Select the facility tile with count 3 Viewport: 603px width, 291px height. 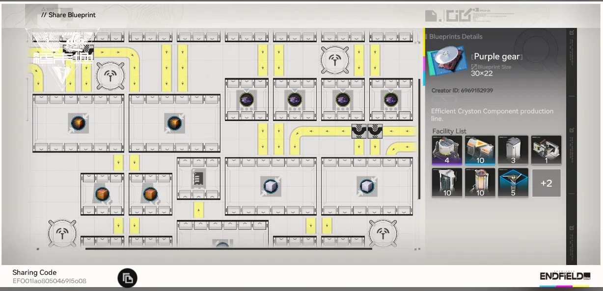[x=513, y=150]
